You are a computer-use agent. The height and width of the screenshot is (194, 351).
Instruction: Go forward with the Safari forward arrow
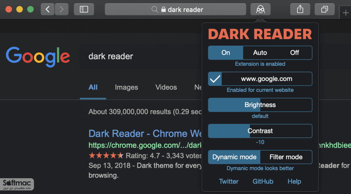point(61,9)
